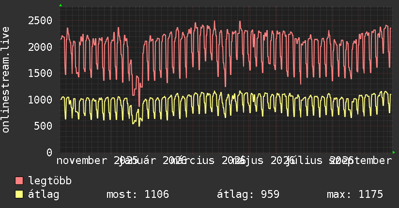Click the legtöbb legend label
Viewport: 399px width, 208px height.
(50, 181)
